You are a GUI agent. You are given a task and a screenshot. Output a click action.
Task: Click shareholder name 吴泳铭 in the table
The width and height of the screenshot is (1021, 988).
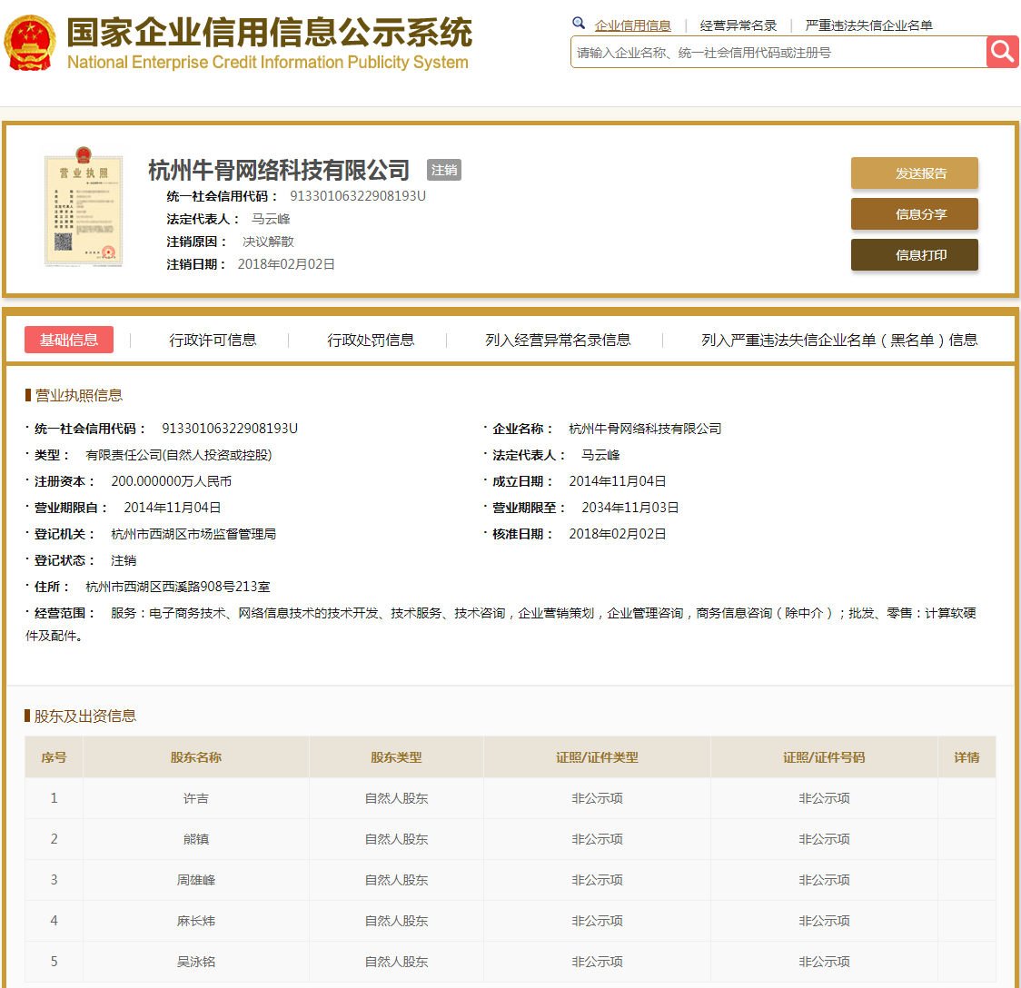[x=196, y=962]
